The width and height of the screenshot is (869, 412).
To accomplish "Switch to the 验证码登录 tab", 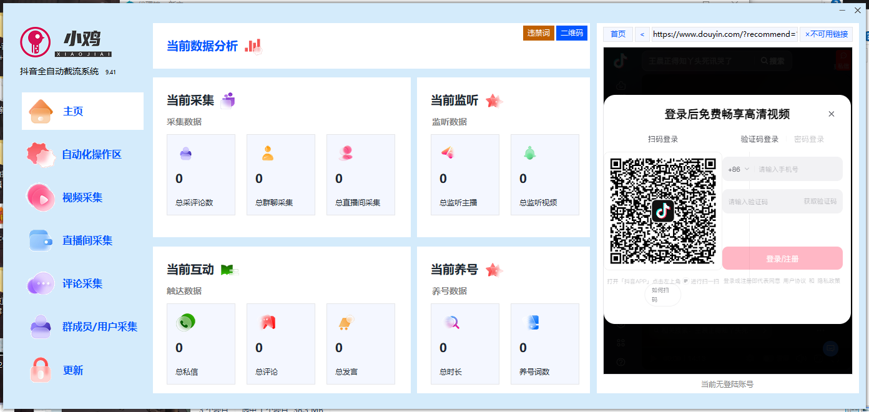I will tap(759, 139).
